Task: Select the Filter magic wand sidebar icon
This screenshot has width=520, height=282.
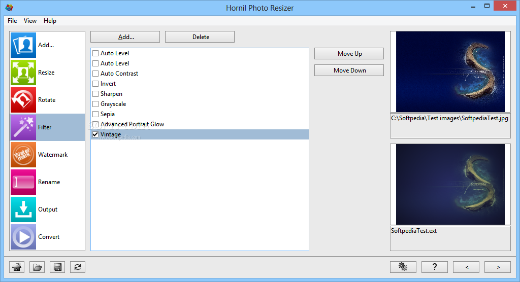Action: pos(23,127)
